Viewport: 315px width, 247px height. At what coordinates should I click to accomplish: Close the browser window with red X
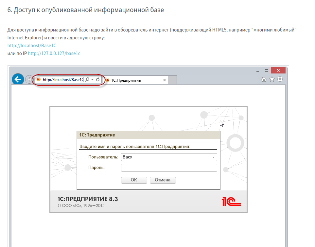pyautogui.click(x=278, y=70)
